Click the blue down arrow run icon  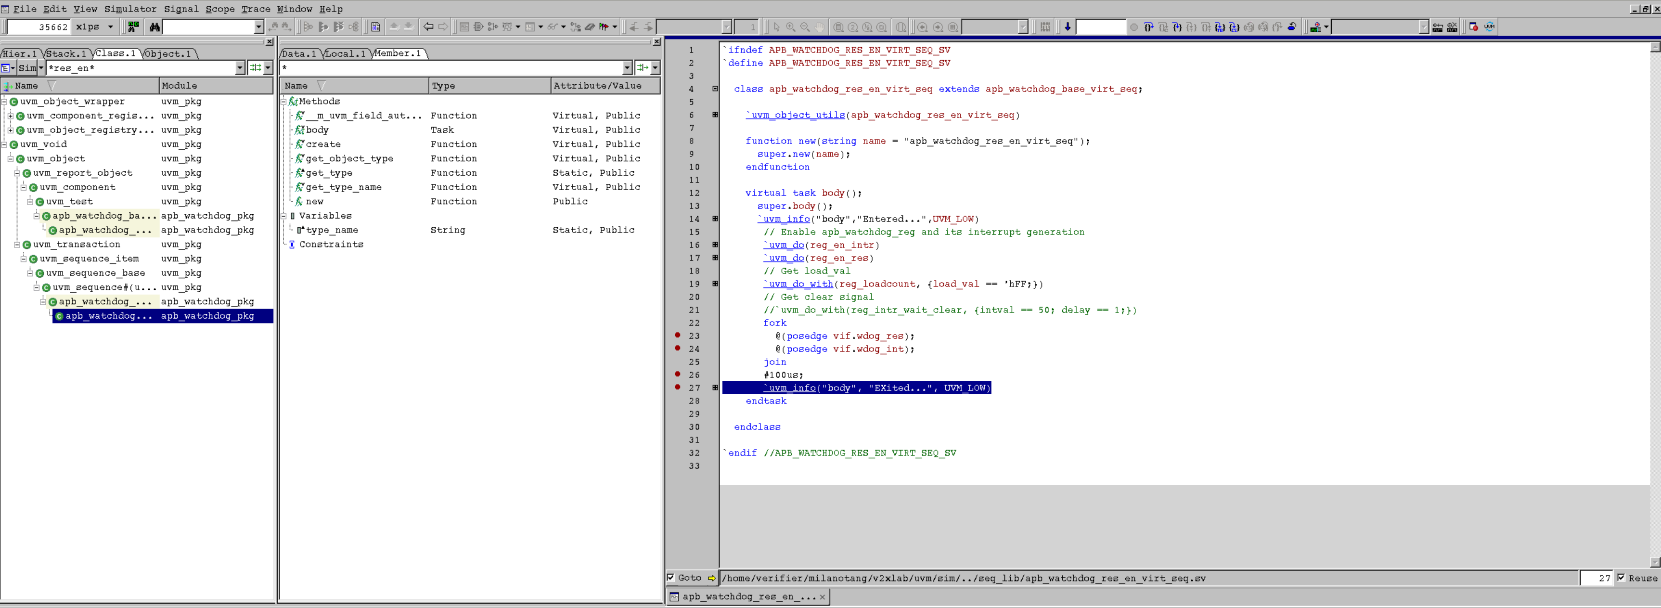(x=1068, y=27)
